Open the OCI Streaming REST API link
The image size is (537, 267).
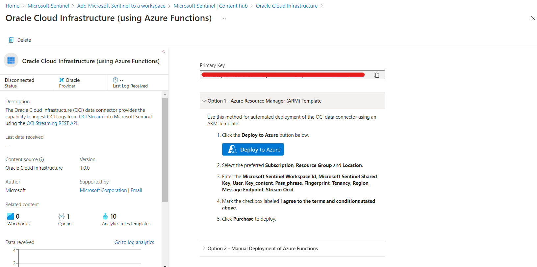52,123
